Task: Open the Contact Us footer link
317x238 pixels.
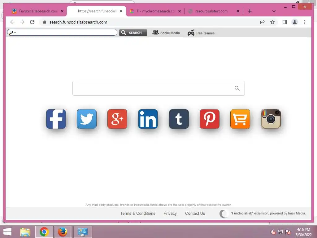Action: 195,213
